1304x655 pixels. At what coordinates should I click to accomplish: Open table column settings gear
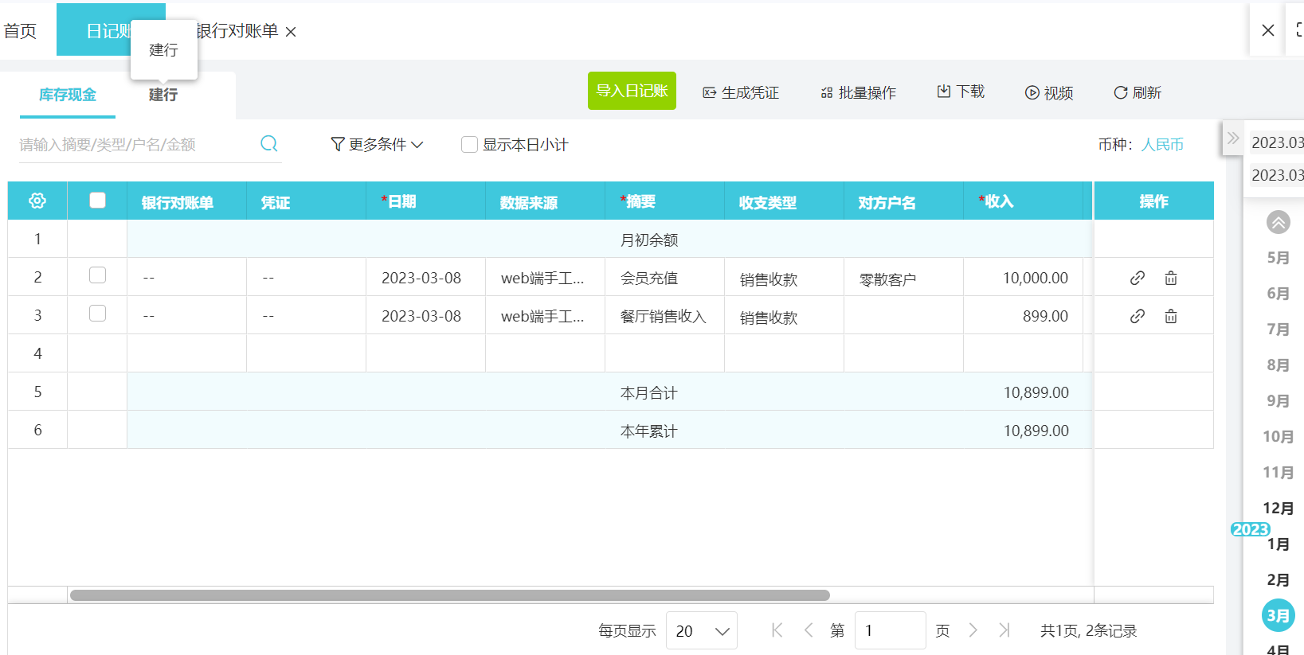click(37, 201)
